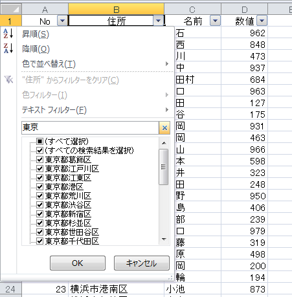
Task: Toggle the (すべて選択) checkbox
Action: click(x=39, y=142)
